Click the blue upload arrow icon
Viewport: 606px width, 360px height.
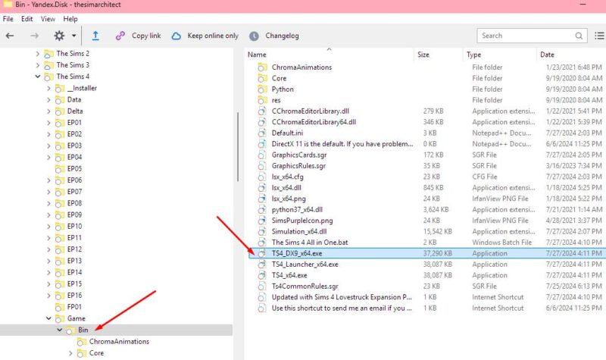95,36
